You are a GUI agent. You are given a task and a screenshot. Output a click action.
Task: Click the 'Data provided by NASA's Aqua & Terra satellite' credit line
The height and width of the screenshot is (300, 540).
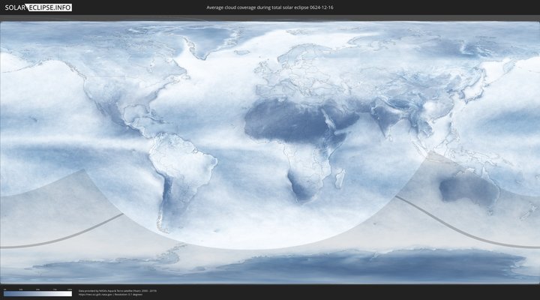118,291
